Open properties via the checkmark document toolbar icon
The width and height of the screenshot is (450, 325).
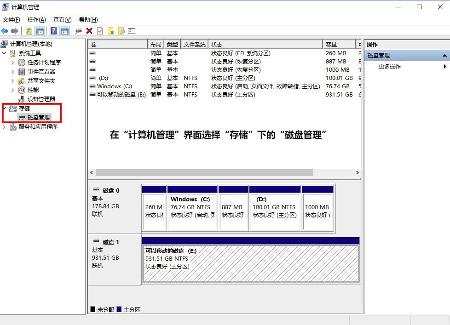click(x=99, y=31)
